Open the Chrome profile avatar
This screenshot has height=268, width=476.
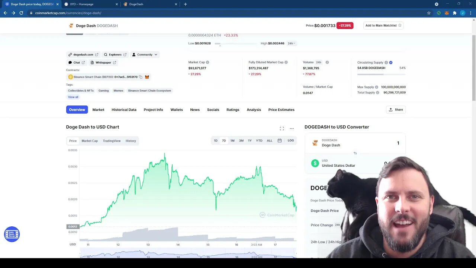[463, 13]
